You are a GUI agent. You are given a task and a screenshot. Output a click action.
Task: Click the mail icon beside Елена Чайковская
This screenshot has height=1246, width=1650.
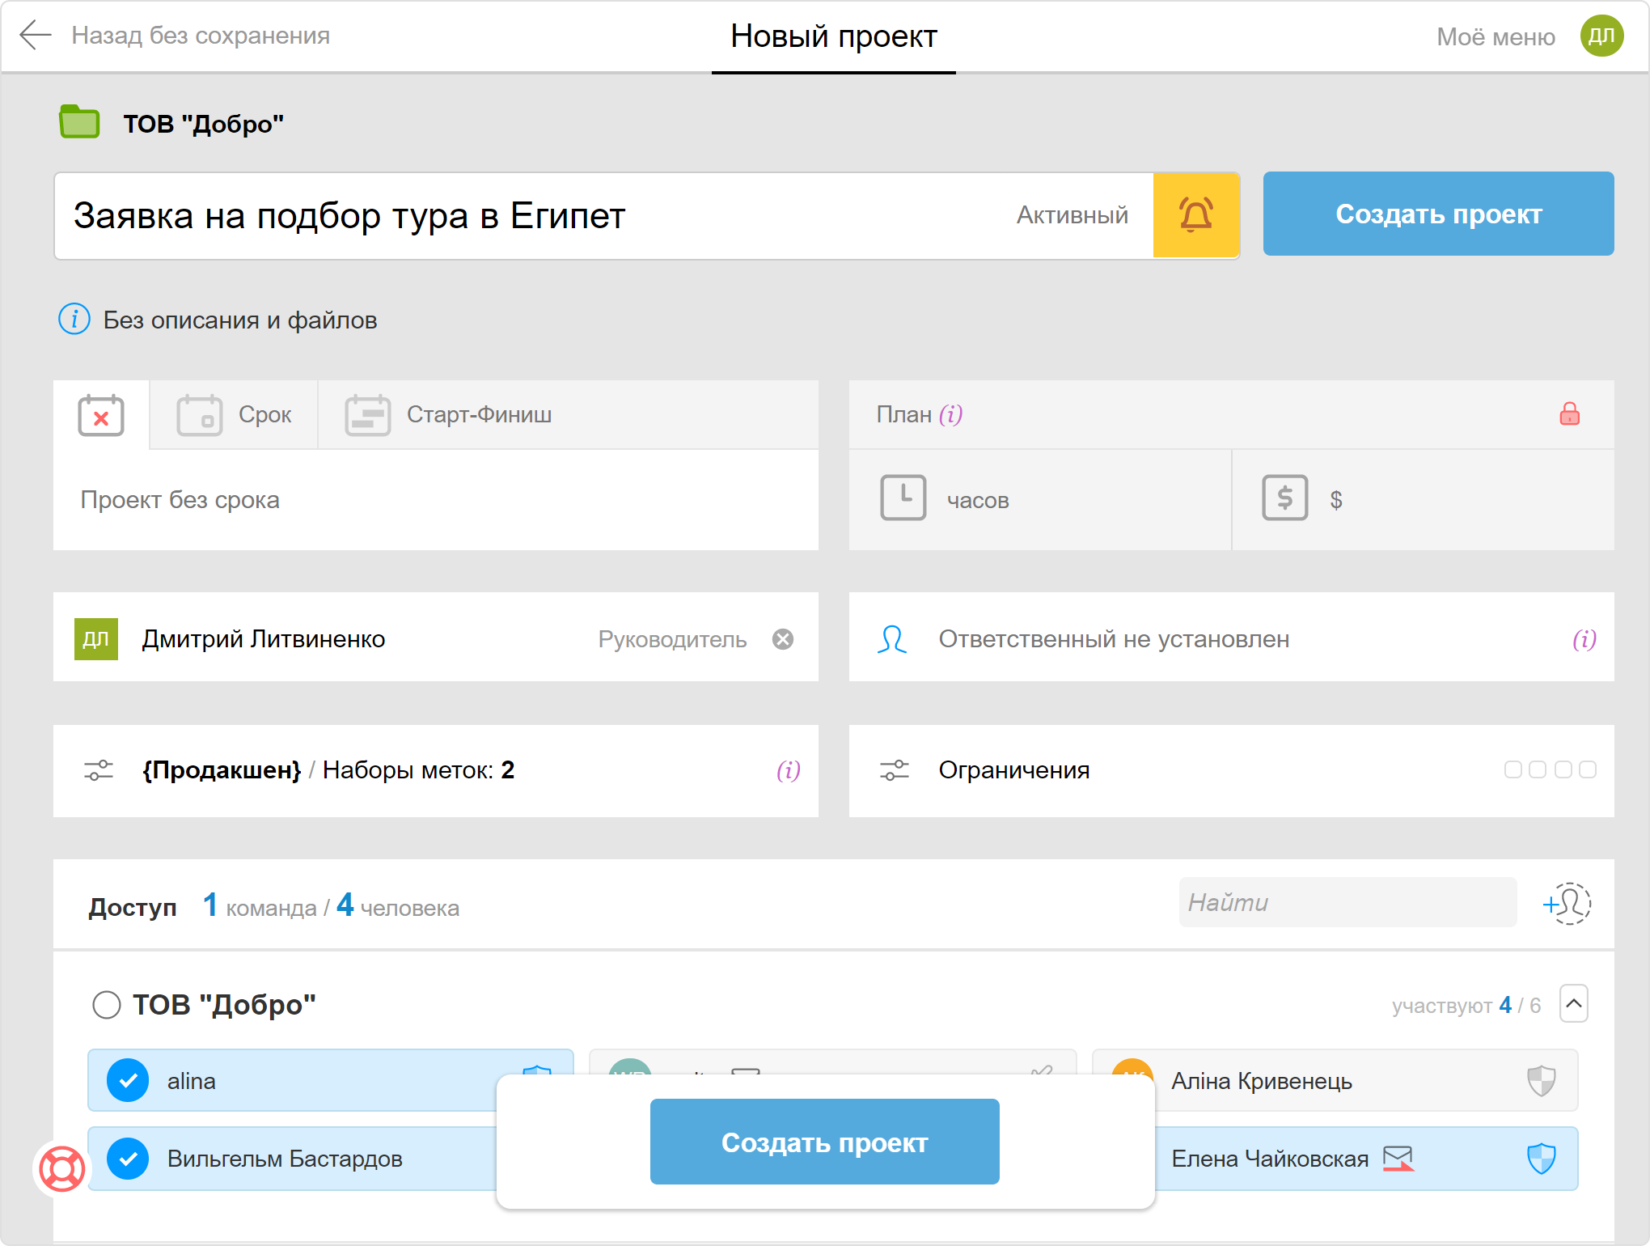pyautogui.click(x=1398, y=1159)
